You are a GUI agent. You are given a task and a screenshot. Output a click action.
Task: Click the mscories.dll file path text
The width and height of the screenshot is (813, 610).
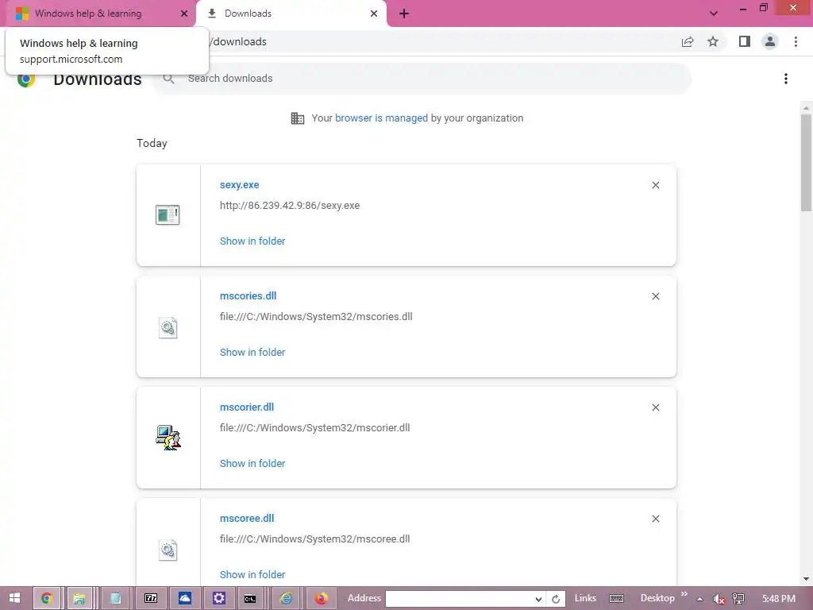pos(316,316)
